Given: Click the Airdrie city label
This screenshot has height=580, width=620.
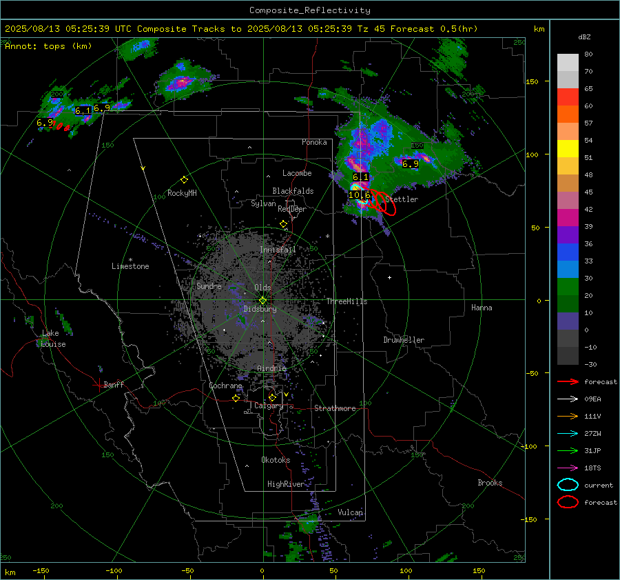Looking at the screenshot, I should pyautogui.click(x=271, y=368).
